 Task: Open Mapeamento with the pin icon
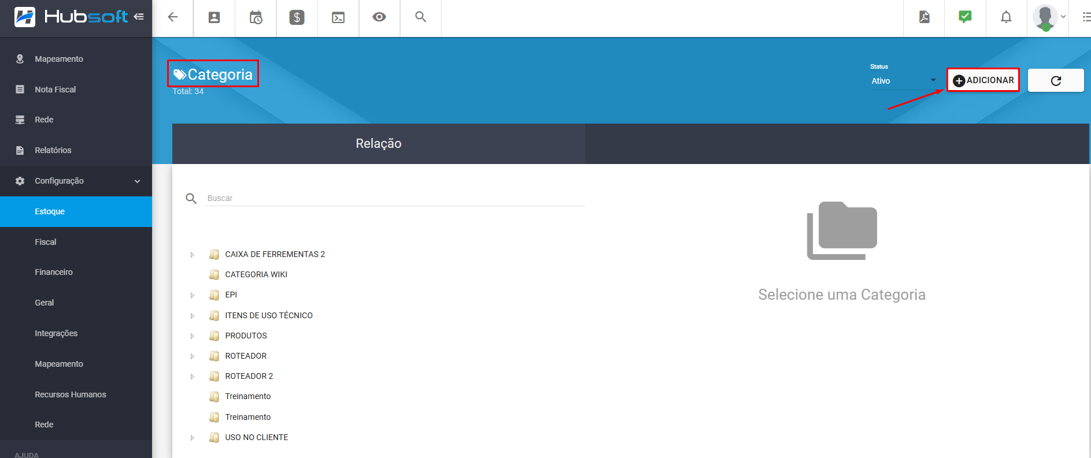76,59
